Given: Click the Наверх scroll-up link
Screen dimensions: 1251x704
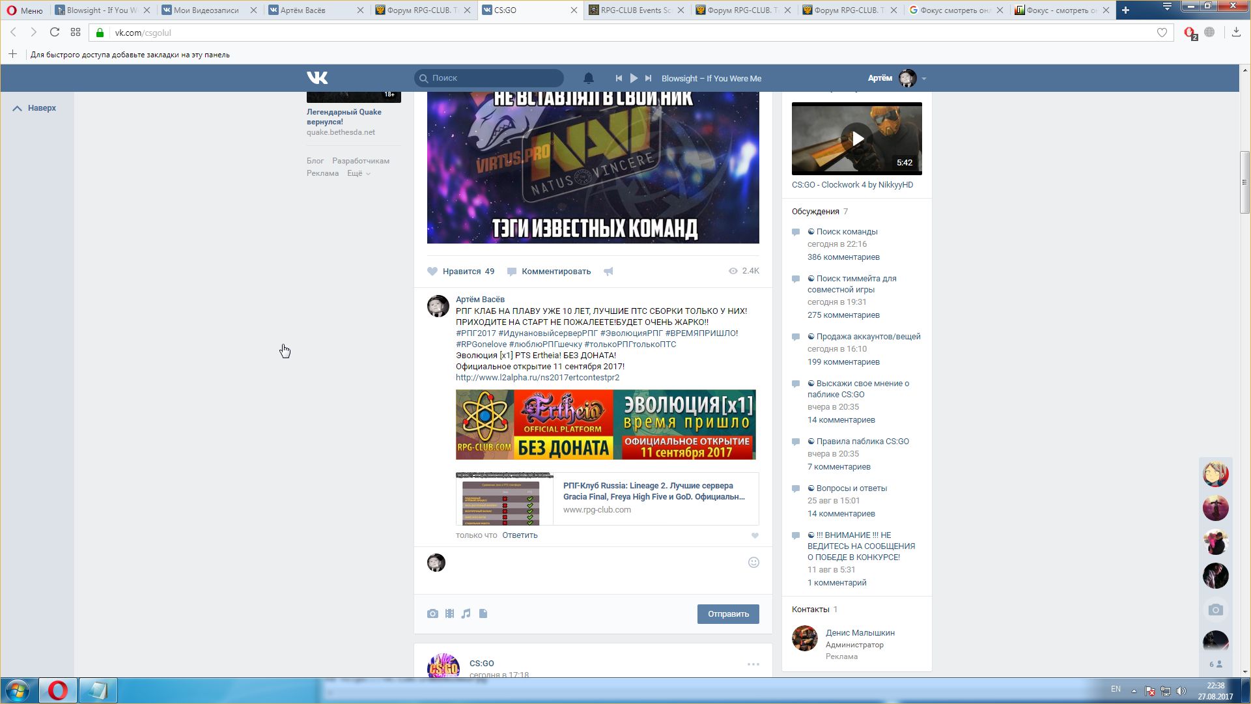Looking at the screenshot, I should pyautogui.click(x=35, y=108).
